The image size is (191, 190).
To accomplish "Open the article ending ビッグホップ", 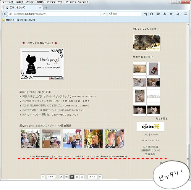I will tap(45, 97).
